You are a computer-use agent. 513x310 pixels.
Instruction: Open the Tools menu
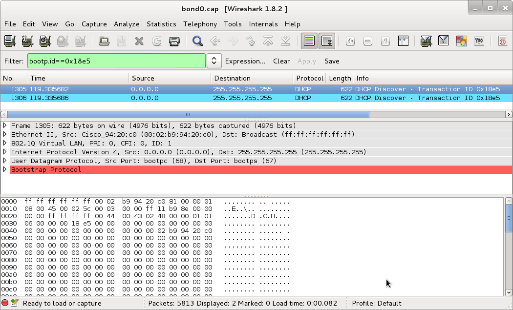(233, 24)
